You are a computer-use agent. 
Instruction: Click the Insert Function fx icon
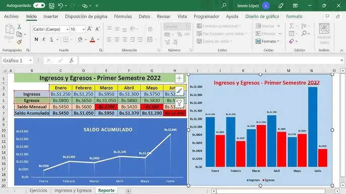click(x=72, y=60)
